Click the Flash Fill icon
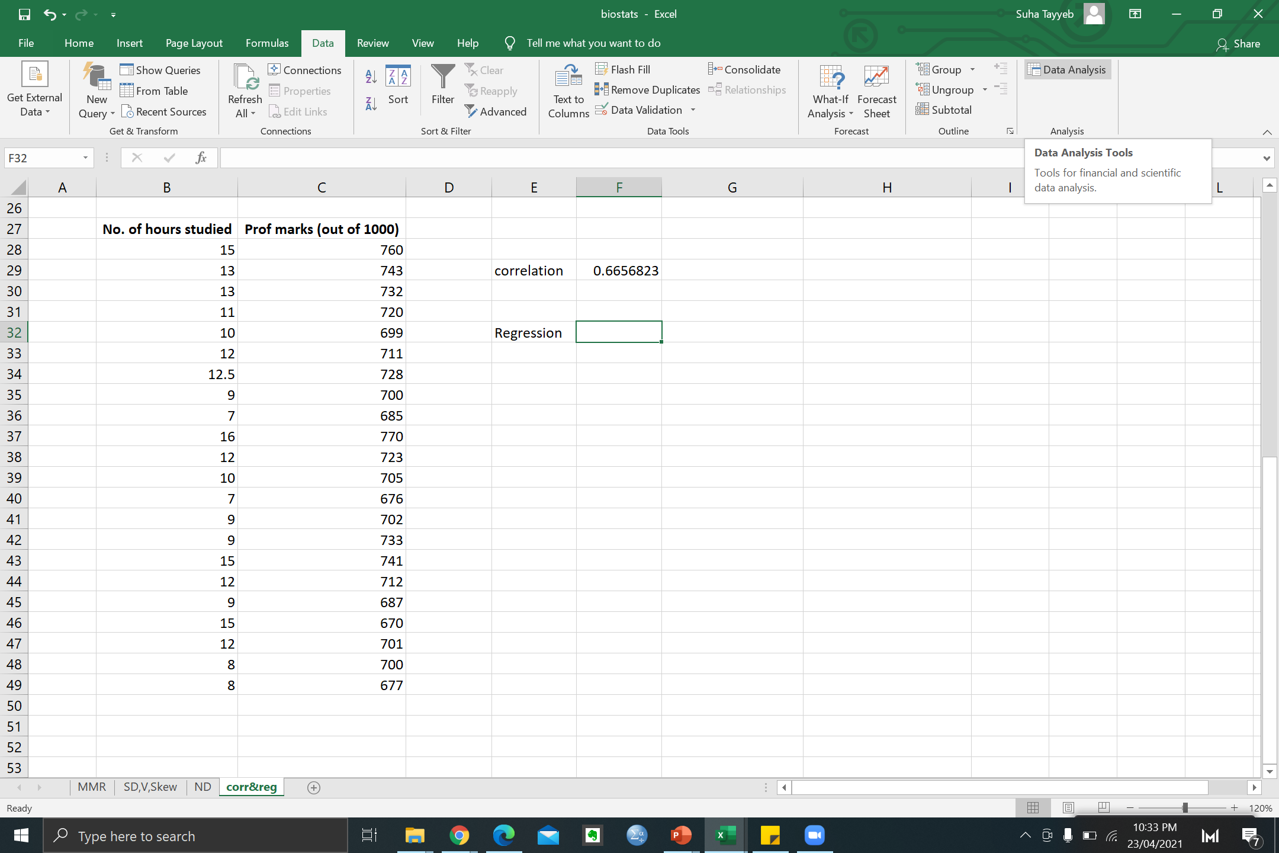The width and height of the screenshot is (1279, 853). [x=601, y=69]
